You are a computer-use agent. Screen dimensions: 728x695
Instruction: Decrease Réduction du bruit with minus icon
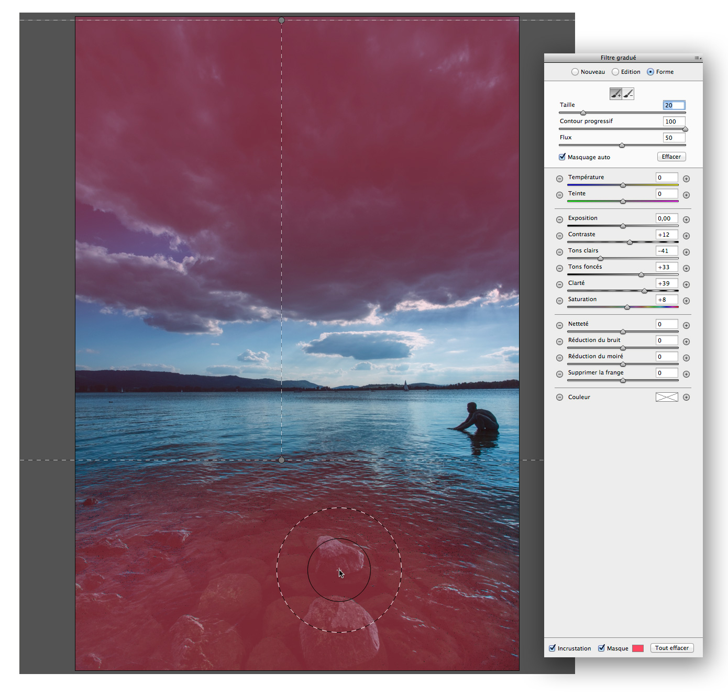[559, 341]
